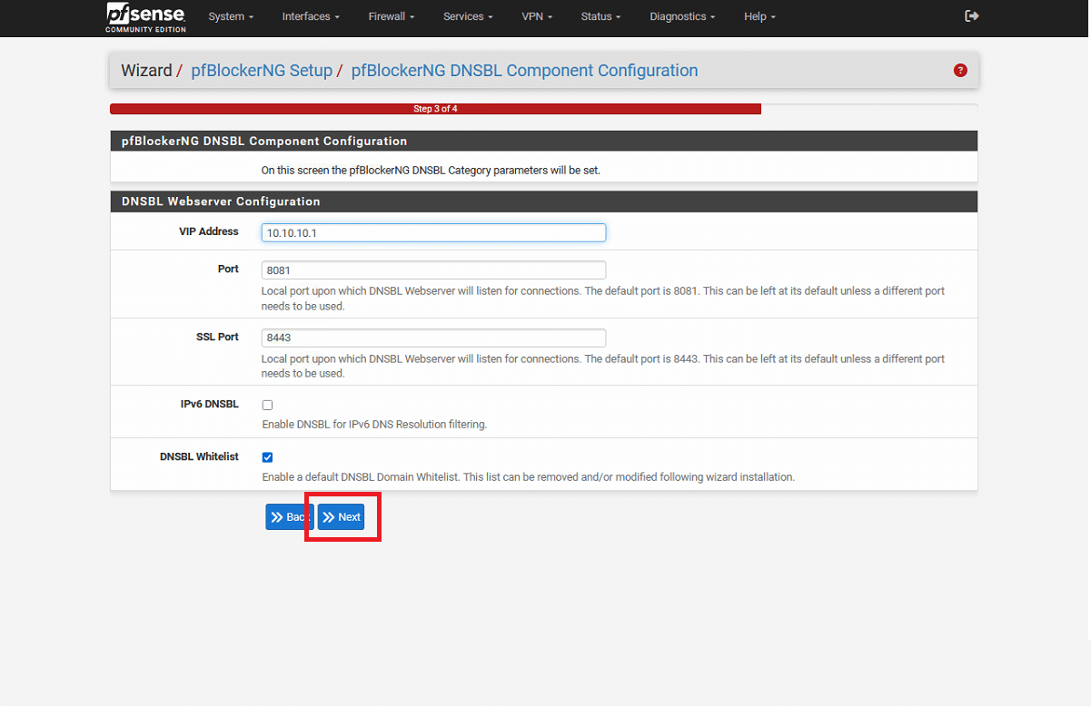1091x706 pixels.
Task: Open the VPN dropdown menu
Action: [x=537, y=16]
